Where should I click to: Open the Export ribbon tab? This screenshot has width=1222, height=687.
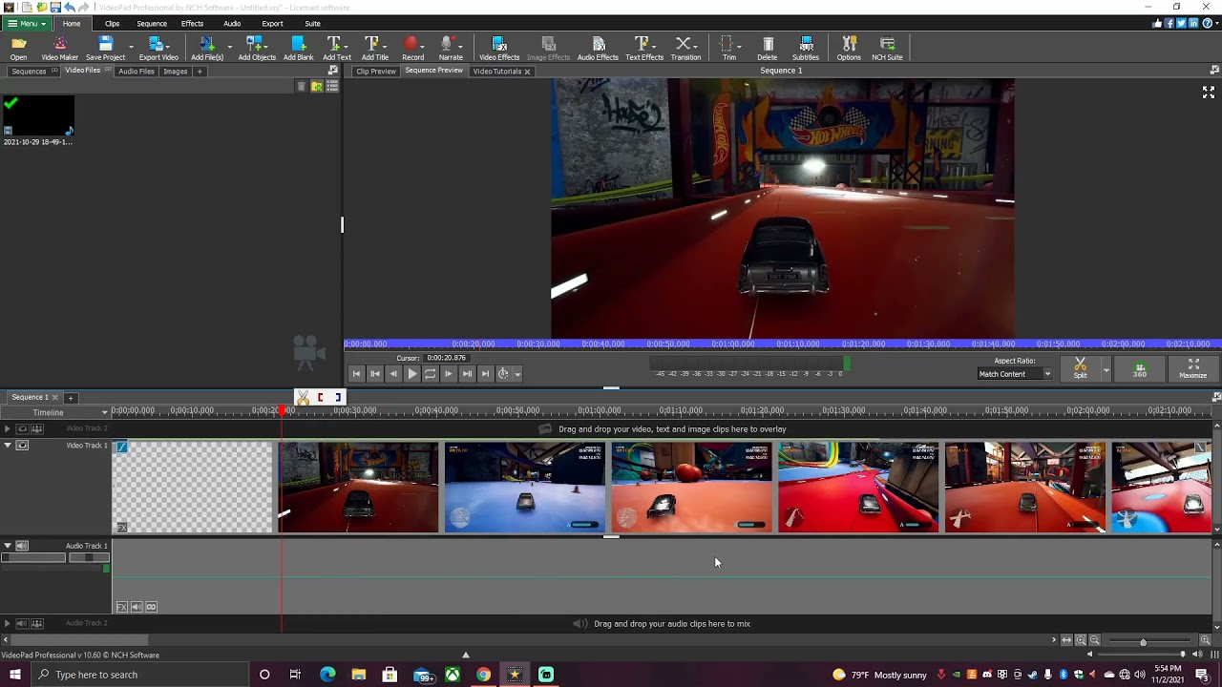click(272, 23)
